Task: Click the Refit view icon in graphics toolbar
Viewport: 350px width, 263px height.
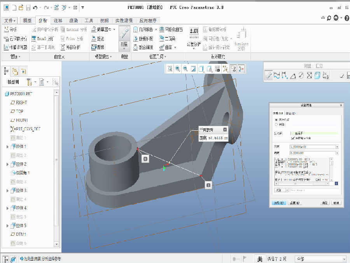Action: pos(170,69)
